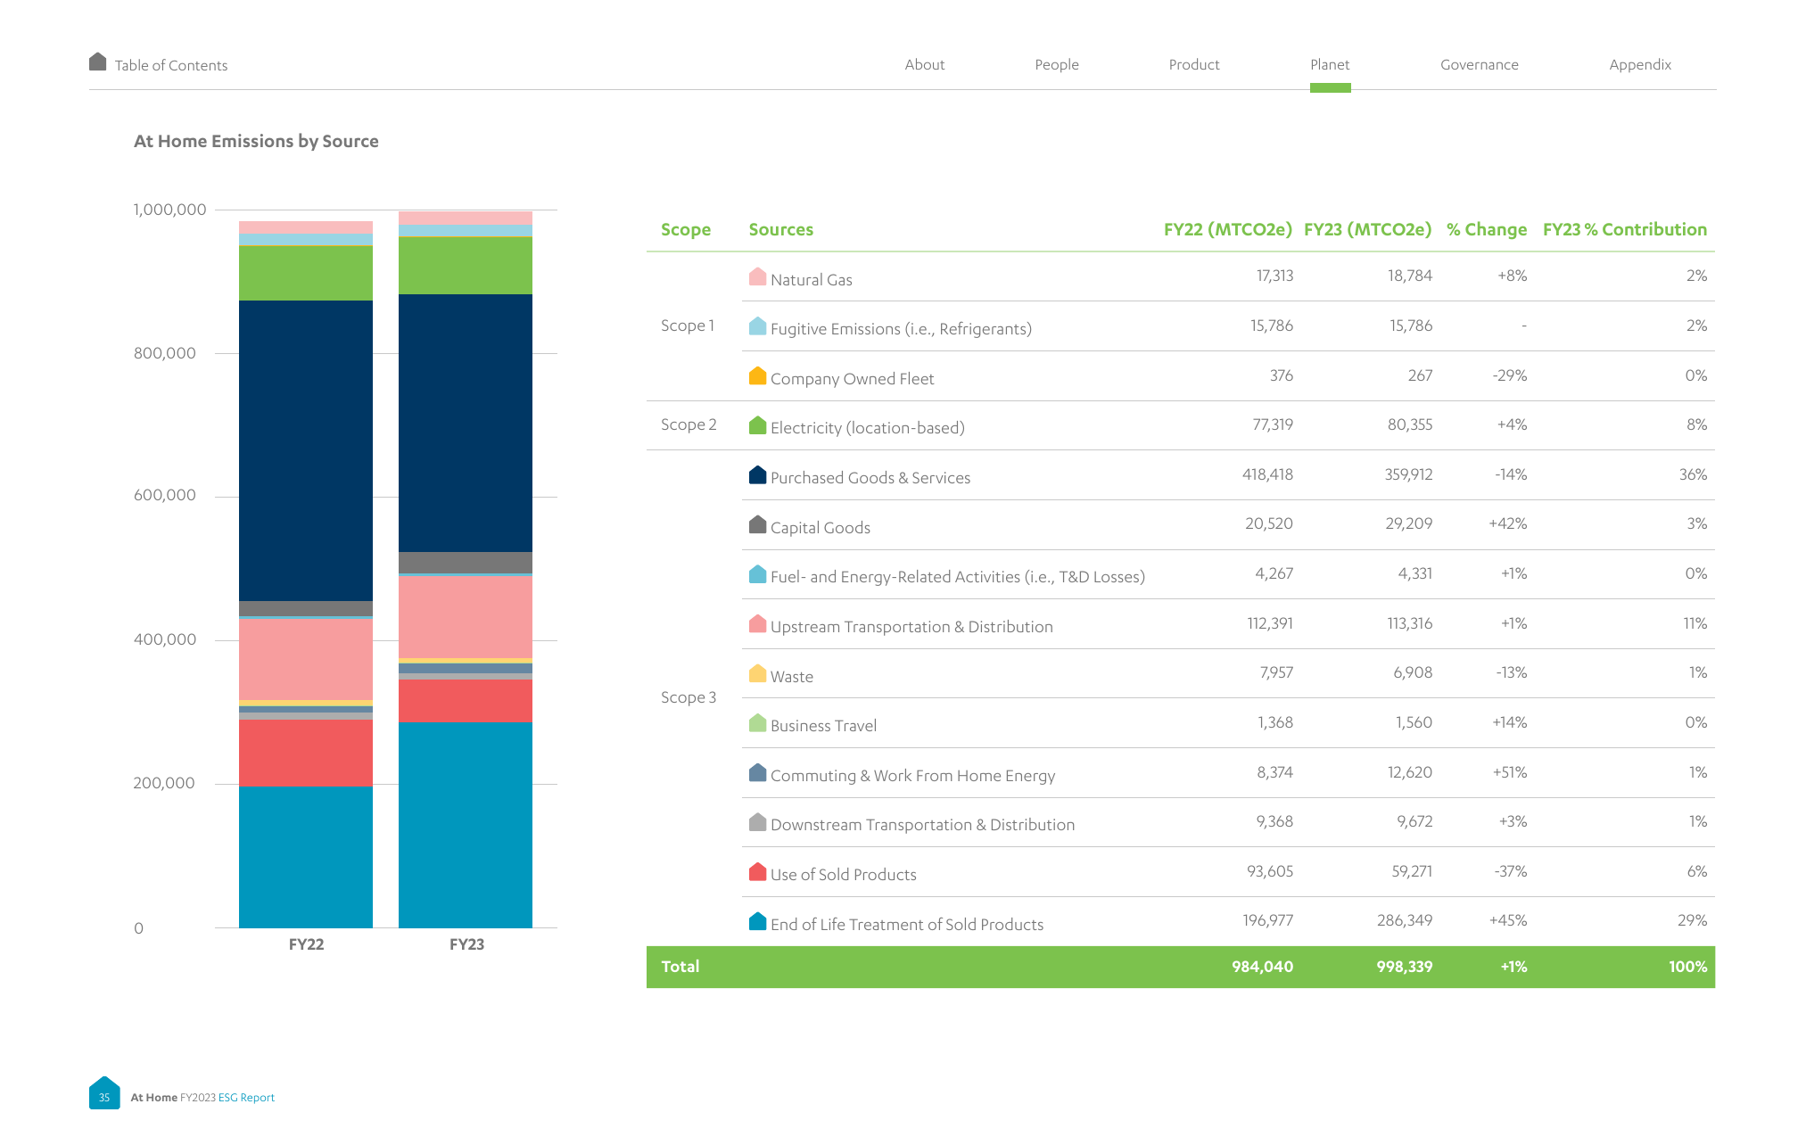This screenshot has width=1806, height=1137.
Task: Click the Upstream Transportation & Distribution icon
Action: (758, 623)
